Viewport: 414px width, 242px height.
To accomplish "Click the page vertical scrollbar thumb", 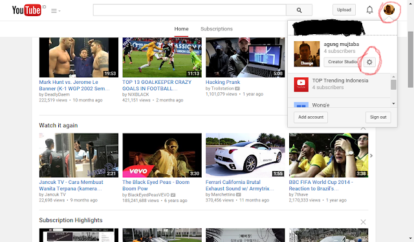I will click(x=411, y=59).
